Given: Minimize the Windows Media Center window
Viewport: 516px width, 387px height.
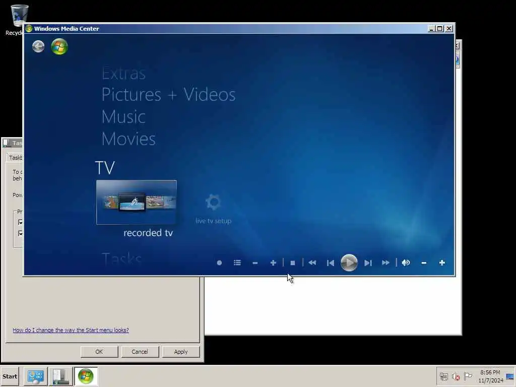Looking at the screenshot, I should (x=431, y=29).
